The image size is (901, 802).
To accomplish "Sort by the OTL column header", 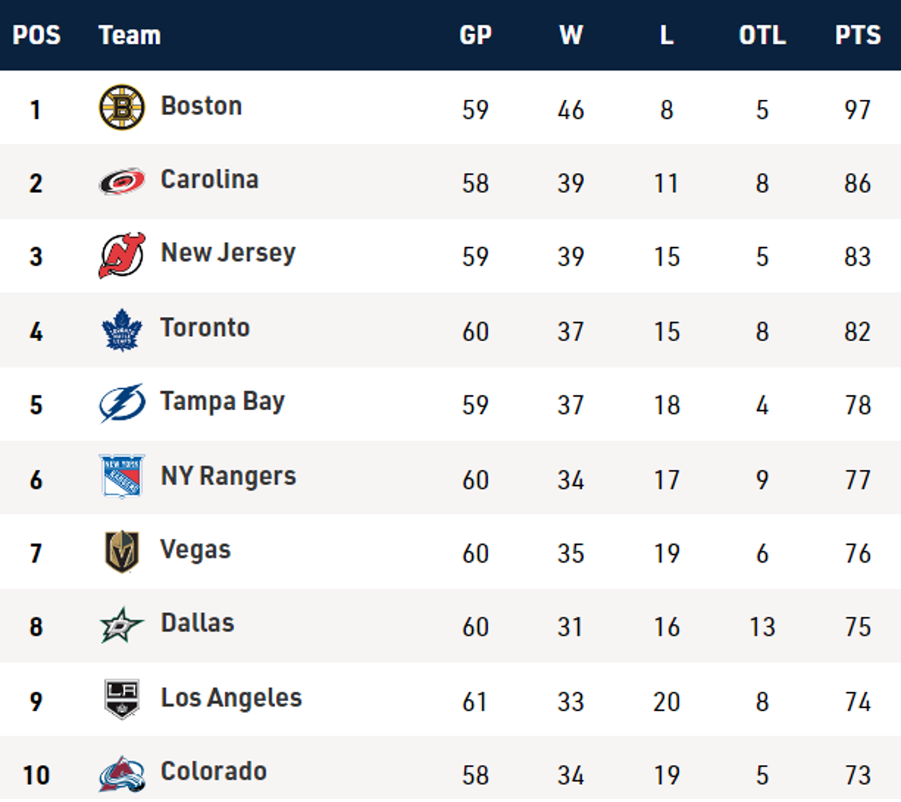I will coord(762,35).
